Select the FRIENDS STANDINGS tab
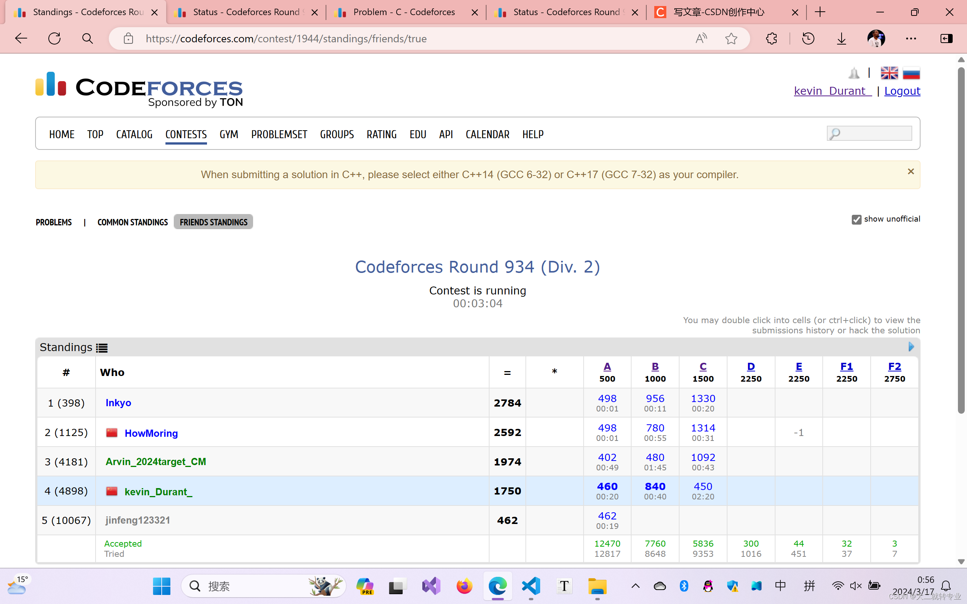Screen dimensions: 967x604 213,222
